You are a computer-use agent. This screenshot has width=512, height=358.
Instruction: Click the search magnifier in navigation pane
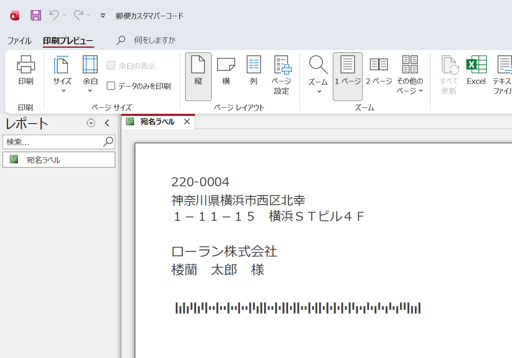tap(108, 141)
